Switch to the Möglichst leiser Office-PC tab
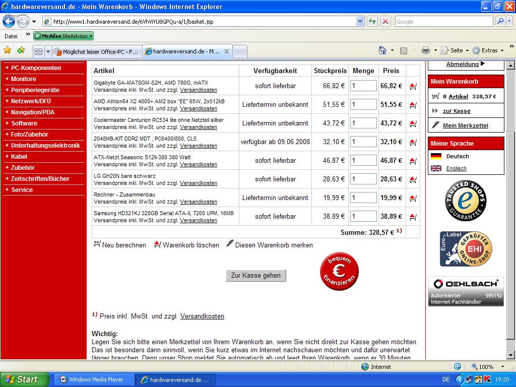The width and height of the screenshot is (516, 387). (97, 52)
